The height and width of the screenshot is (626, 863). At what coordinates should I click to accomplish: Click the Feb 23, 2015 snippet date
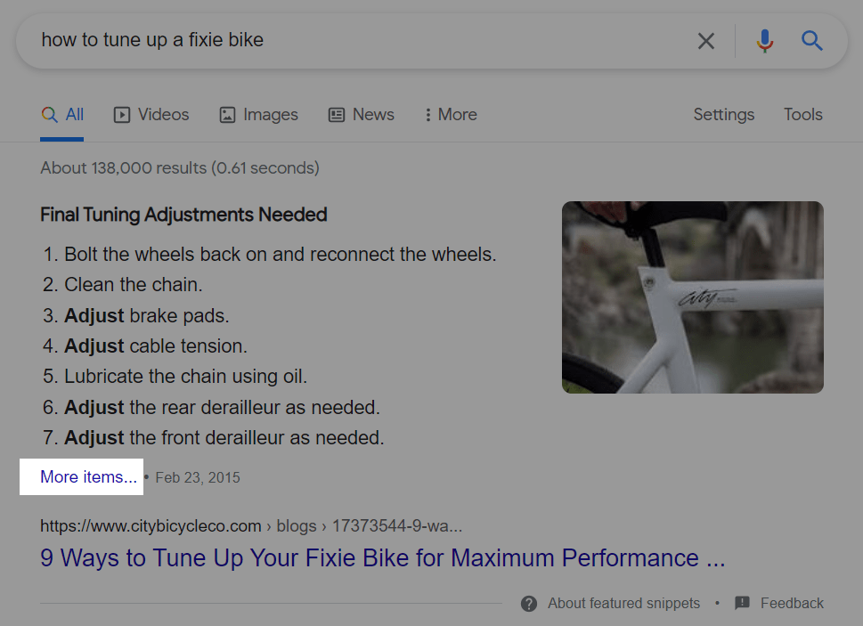pyautogui.click(x=198, y=478)
